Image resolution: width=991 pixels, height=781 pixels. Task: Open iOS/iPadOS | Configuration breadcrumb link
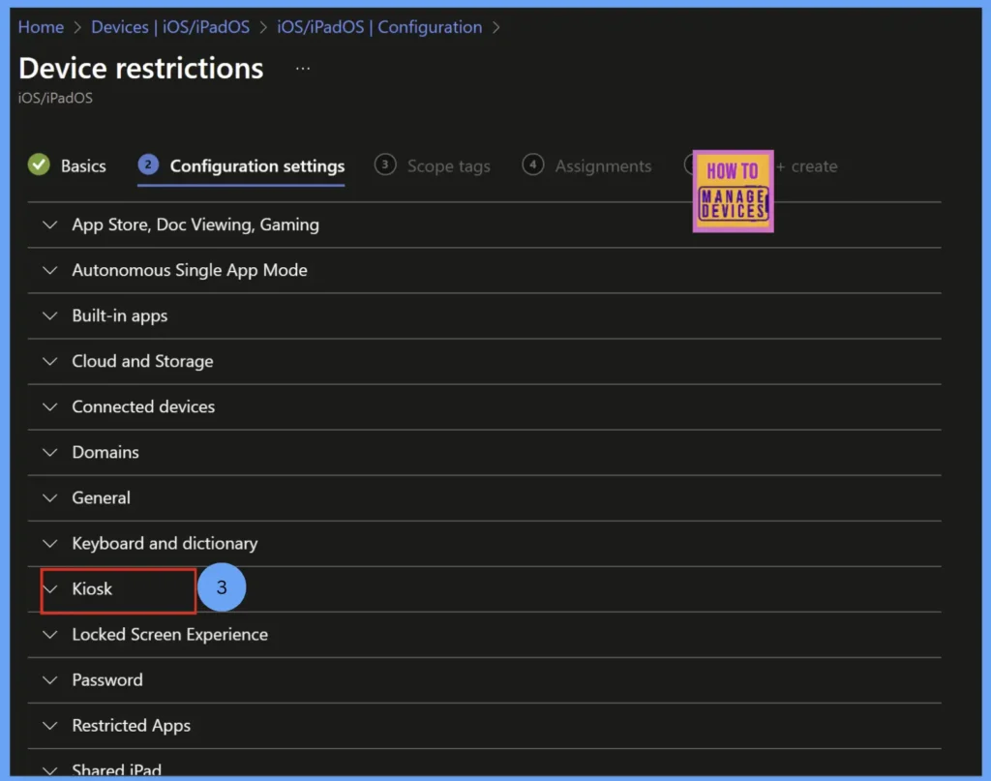pyautogui.click(x=379, y=27)
